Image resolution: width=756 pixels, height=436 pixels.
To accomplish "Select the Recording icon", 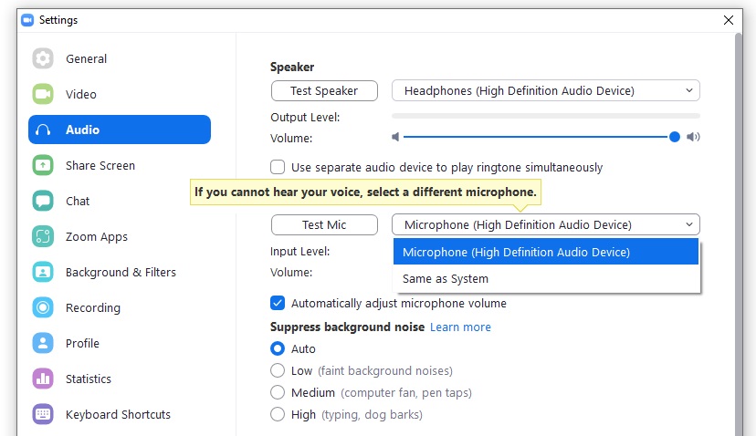I will click(43, 308).
